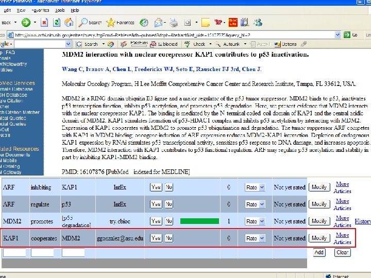This screenshot has width=371, height=278.
Task: Click the Mail envelope icon
Action: [158, 23]
